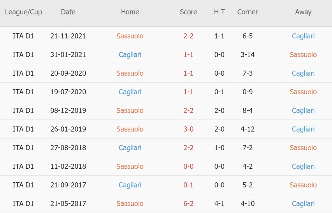Click the Away column header
Viewport: 332px width, 213px height.
click(303, 12)
